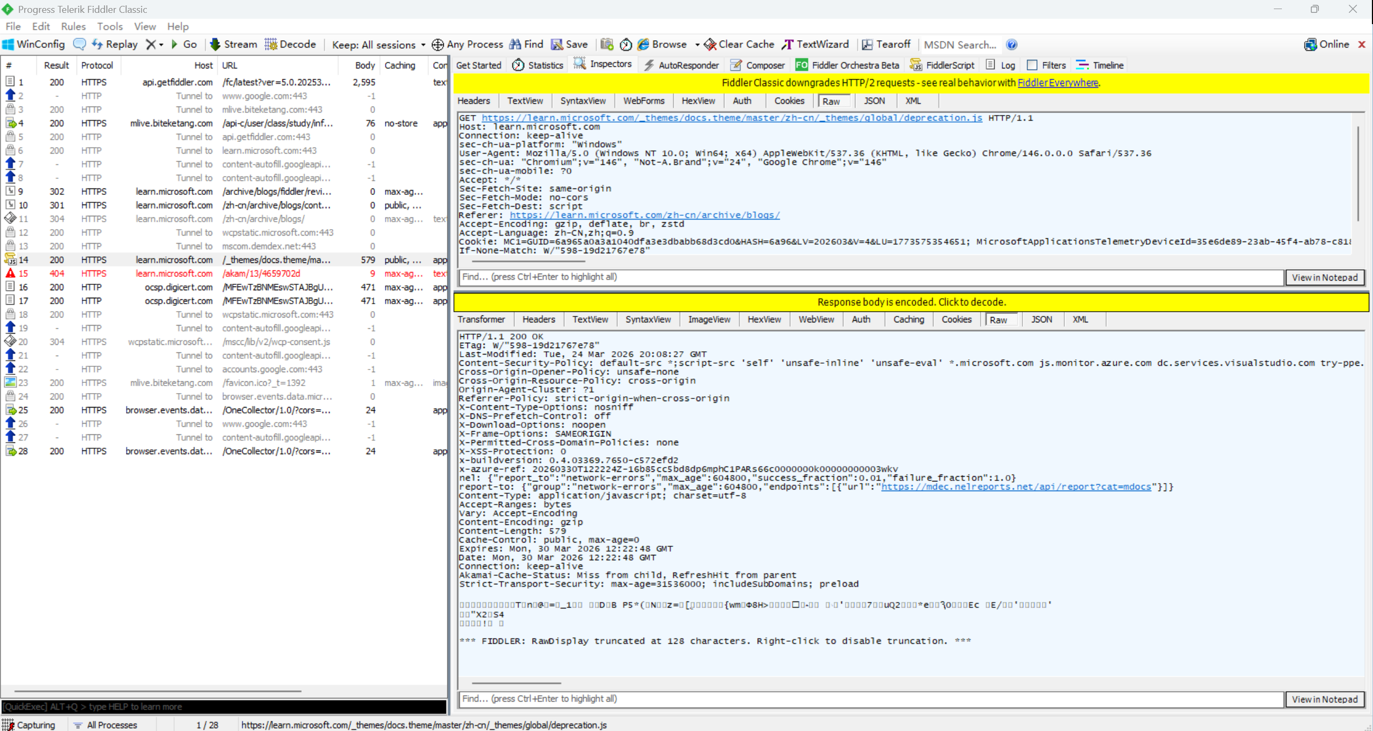Toggle the Filters tab checkbox
The height and width of the screenshot is (731, 1373).
pos(1032,65)
